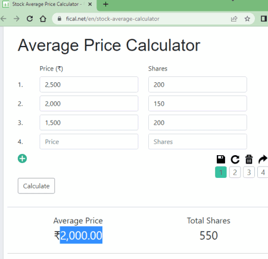
Task: Select saved slot 1
Action: (x=221, y=172)
